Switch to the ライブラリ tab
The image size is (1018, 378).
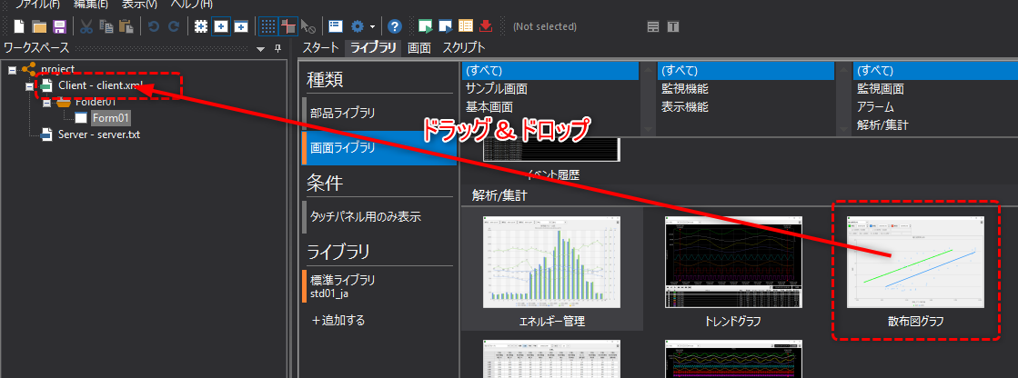(x=373, y=47)
